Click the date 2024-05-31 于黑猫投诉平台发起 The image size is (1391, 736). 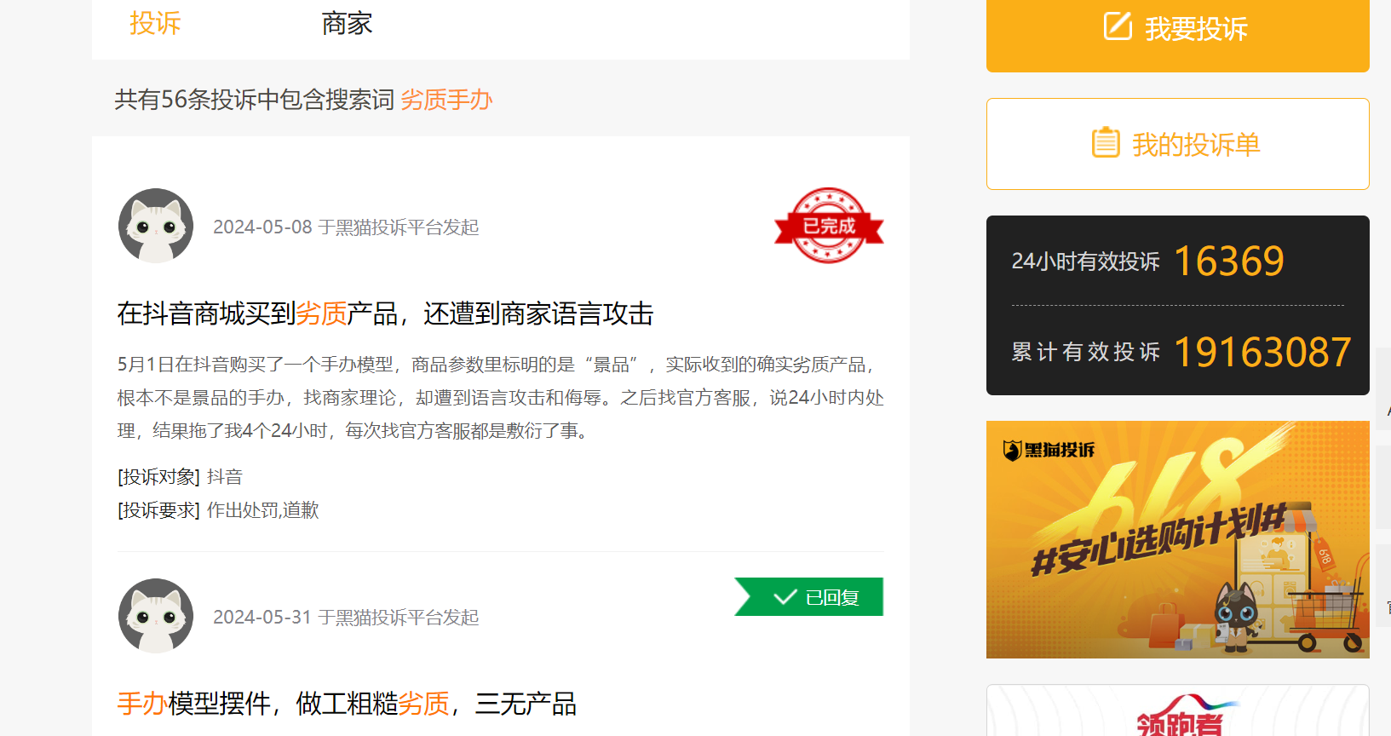(346, 618)
